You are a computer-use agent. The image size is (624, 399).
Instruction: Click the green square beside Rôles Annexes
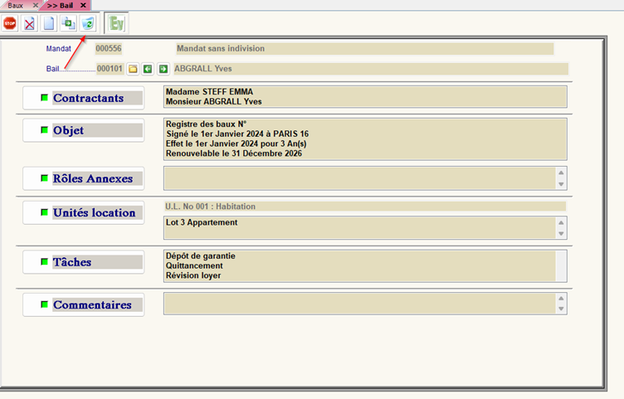click(45, 178)
